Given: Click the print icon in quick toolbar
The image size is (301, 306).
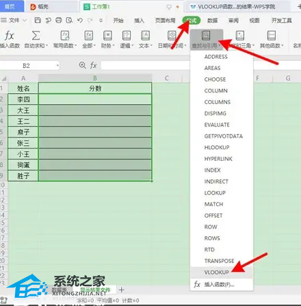Looking at the screenshot, I should click(59, 21).
